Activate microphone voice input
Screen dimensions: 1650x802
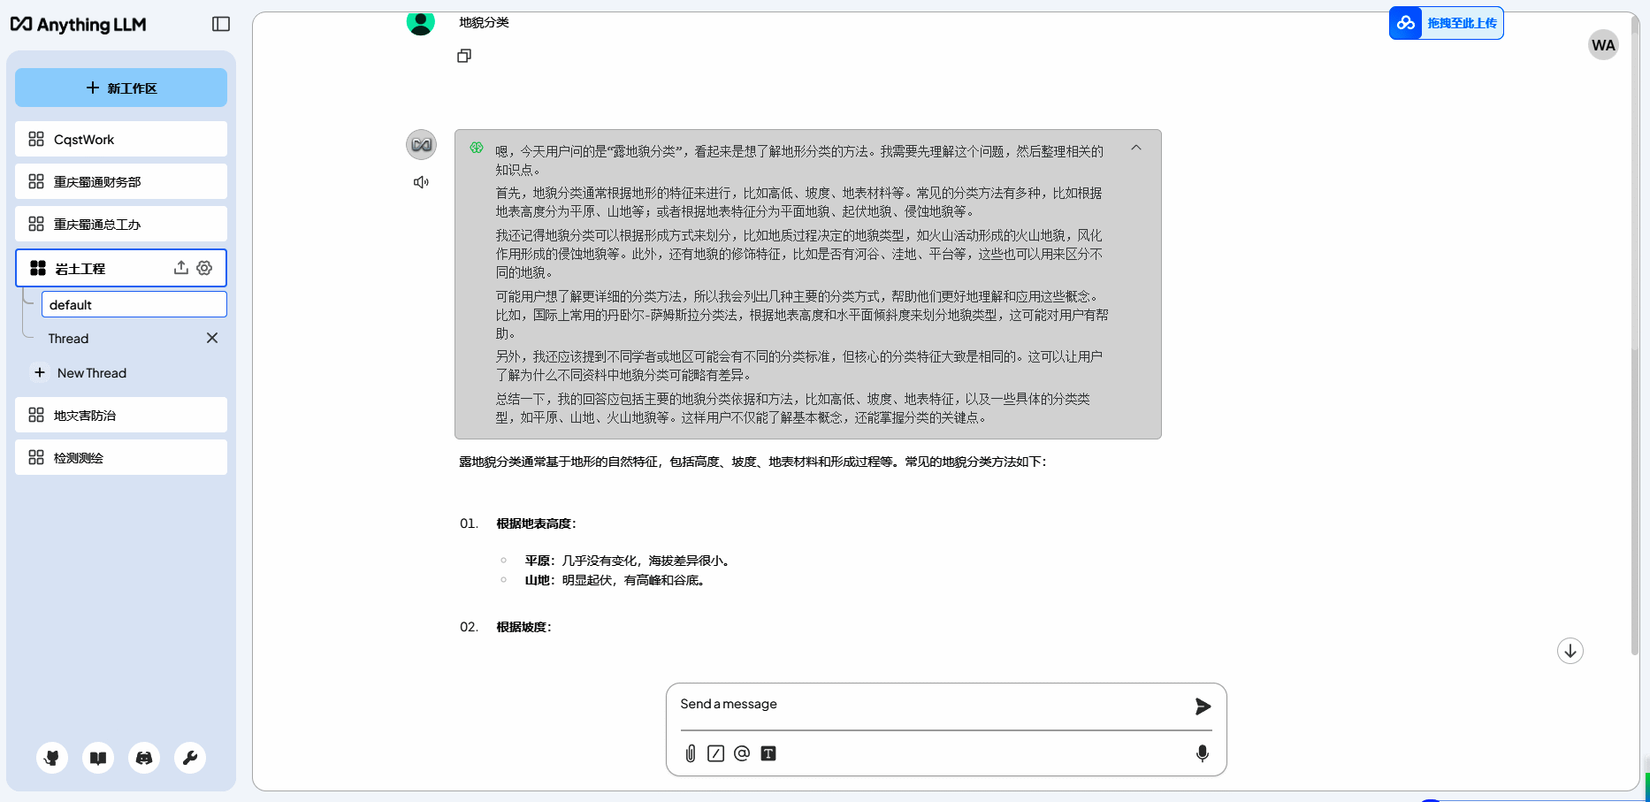click(1203, 753)
